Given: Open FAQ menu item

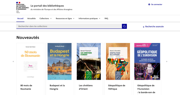Looking at the screenshot, I should point(106,18).
